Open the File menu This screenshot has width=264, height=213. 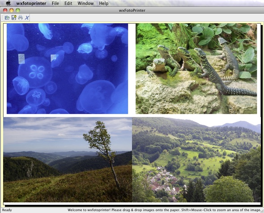pos(55,3)
